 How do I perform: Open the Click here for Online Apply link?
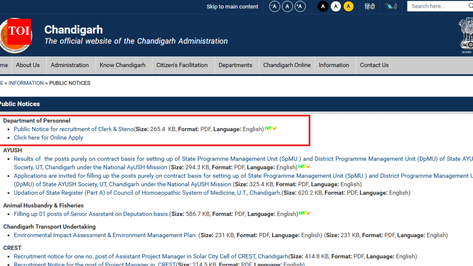(48, 137)
